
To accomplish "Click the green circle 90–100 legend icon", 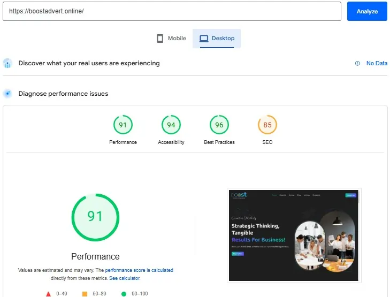I will pos(124,294).
